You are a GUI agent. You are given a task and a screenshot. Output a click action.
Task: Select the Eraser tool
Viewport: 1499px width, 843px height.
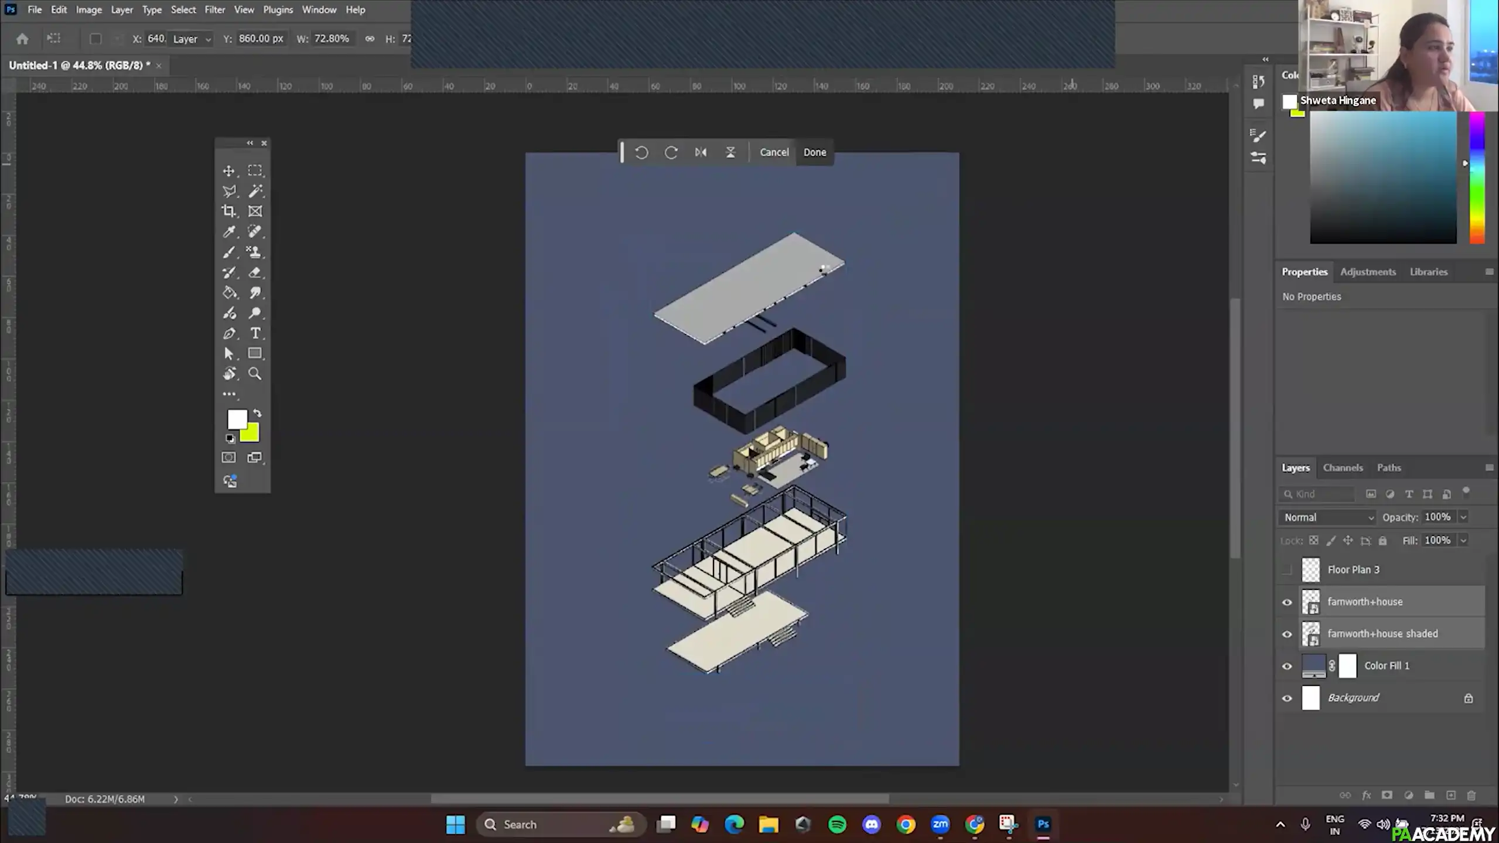[255, 272]
